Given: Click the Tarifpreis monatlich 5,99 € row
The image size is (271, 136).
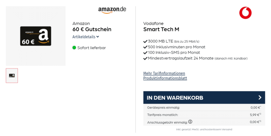Looking at the screenshot, I should point(204,115).
